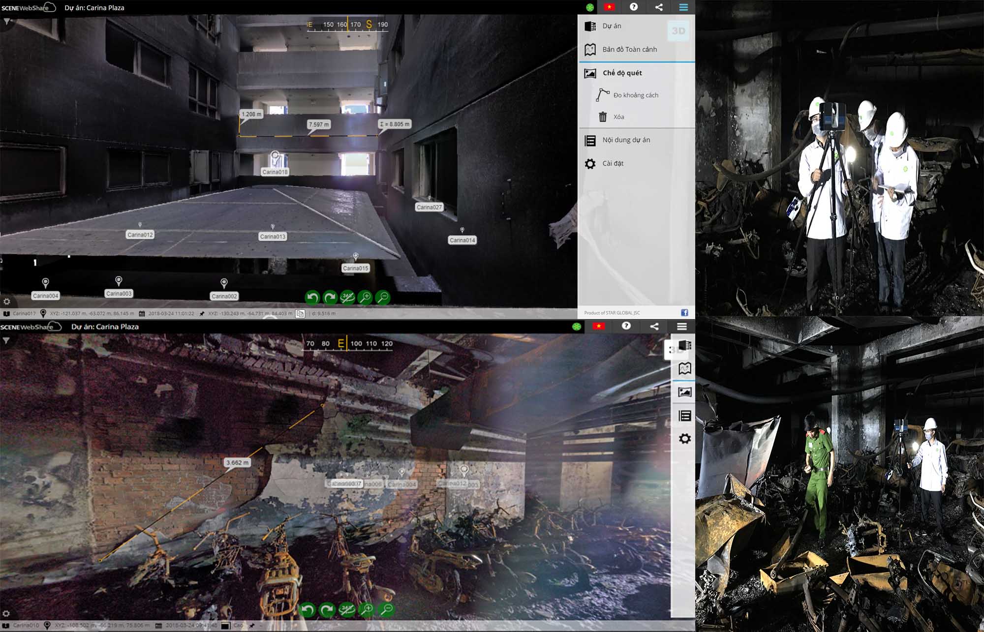Viewport: 984px width, 632px height.
Task: Toggle 360 rotation in upper viewer
Action: 347,297
